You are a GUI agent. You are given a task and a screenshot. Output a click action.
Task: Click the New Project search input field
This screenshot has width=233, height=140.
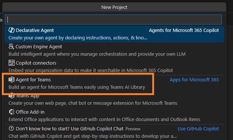113,19
